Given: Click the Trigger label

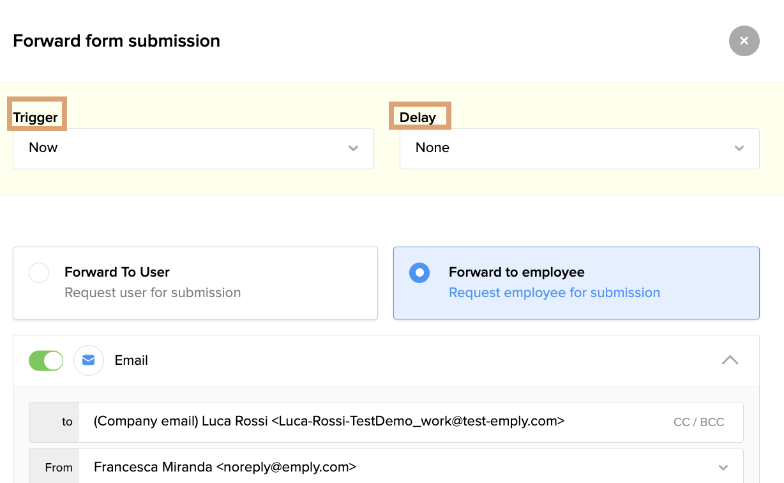Looking at the screenshot, I should click(36, 117).
